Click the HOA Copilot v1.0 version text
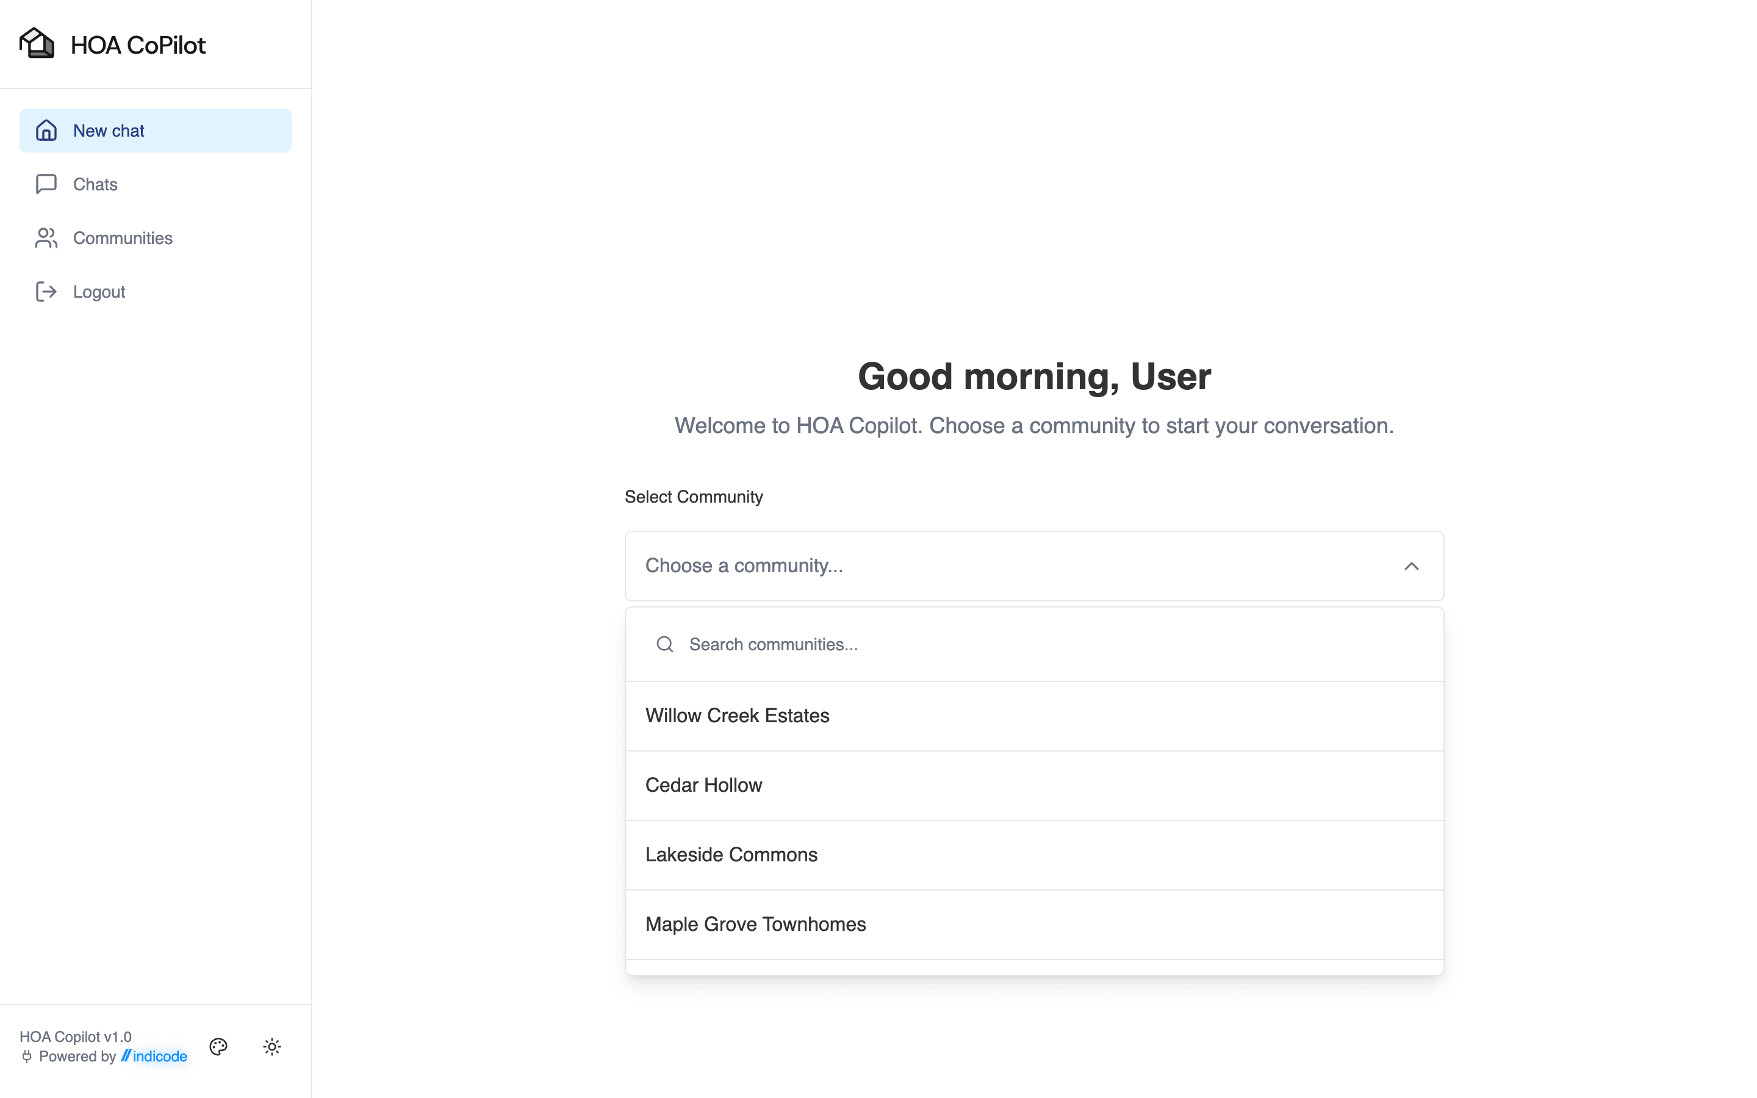The width and height of the screenshot is (1757, 1098). coord(76,1036)
